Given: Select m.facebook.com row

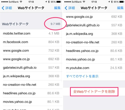Looking at the screenshot, I should point(31,42).
